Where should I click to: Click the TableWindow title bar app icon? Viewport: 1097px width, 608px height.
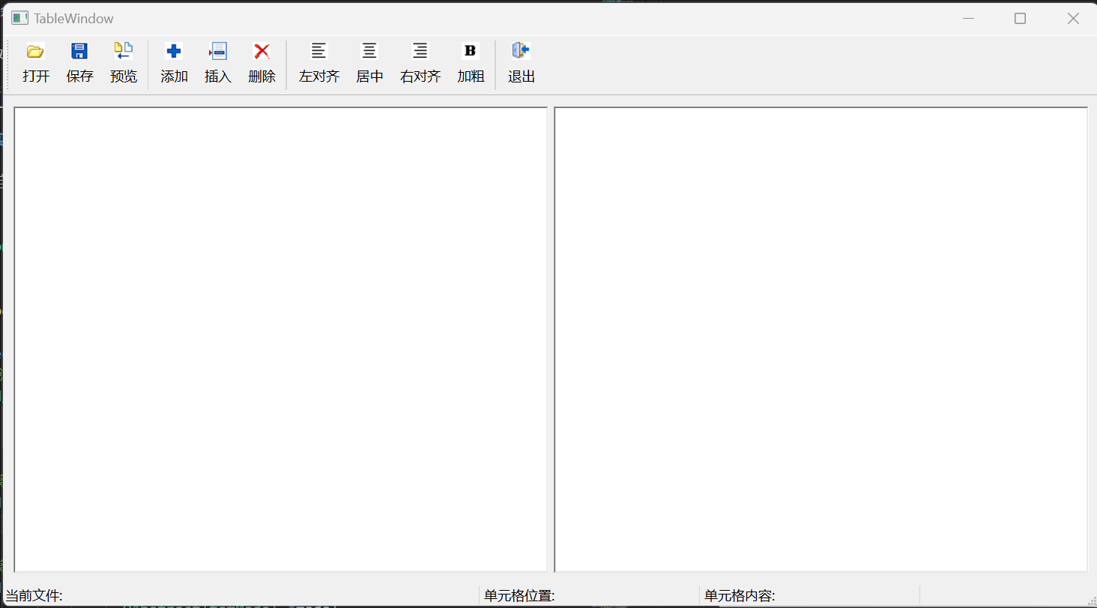click(x=19, y=18)
